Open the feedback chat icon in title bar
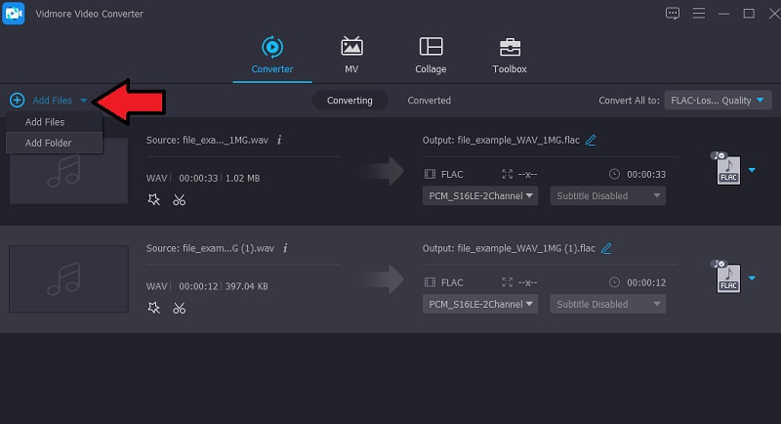Image resolution: width=781 pixels, height=424 pixels. [x=672, y=14]
